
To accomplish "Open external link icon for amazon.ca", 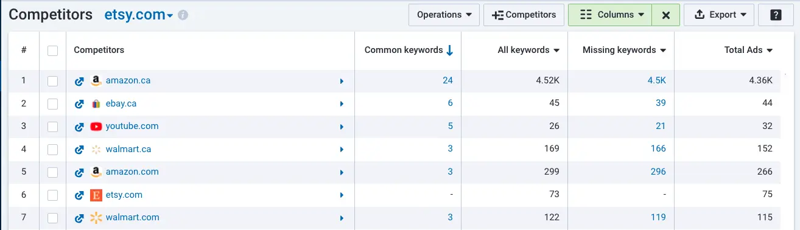I will point(79,81).
